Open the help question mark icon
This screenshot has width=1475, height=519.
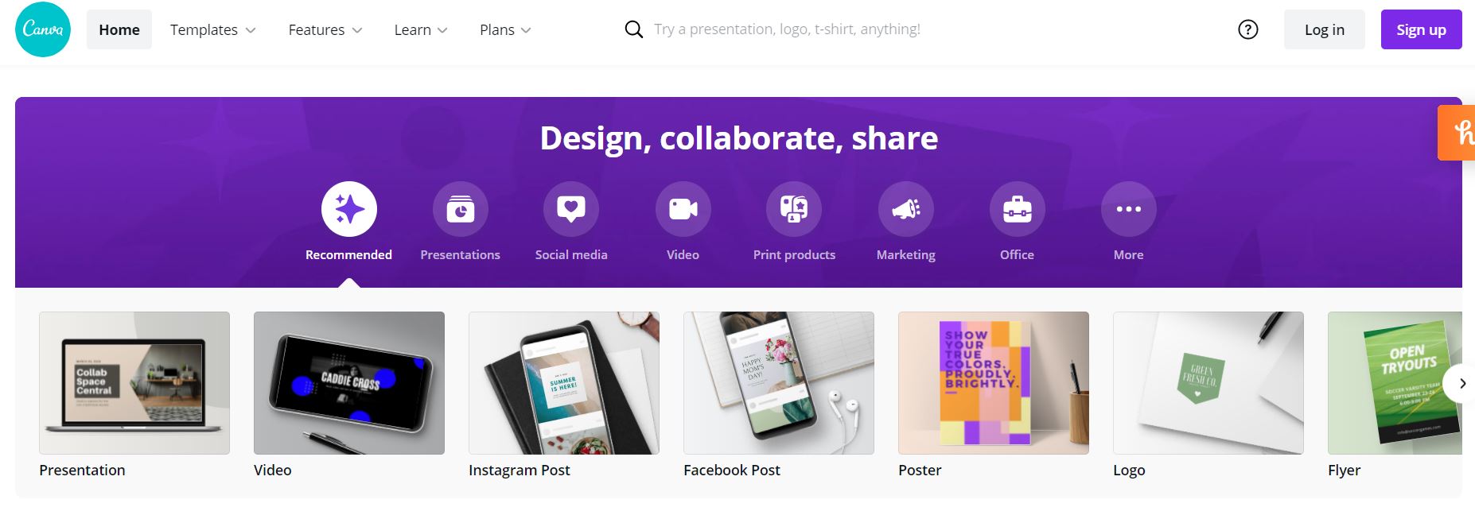point(1247,29)
